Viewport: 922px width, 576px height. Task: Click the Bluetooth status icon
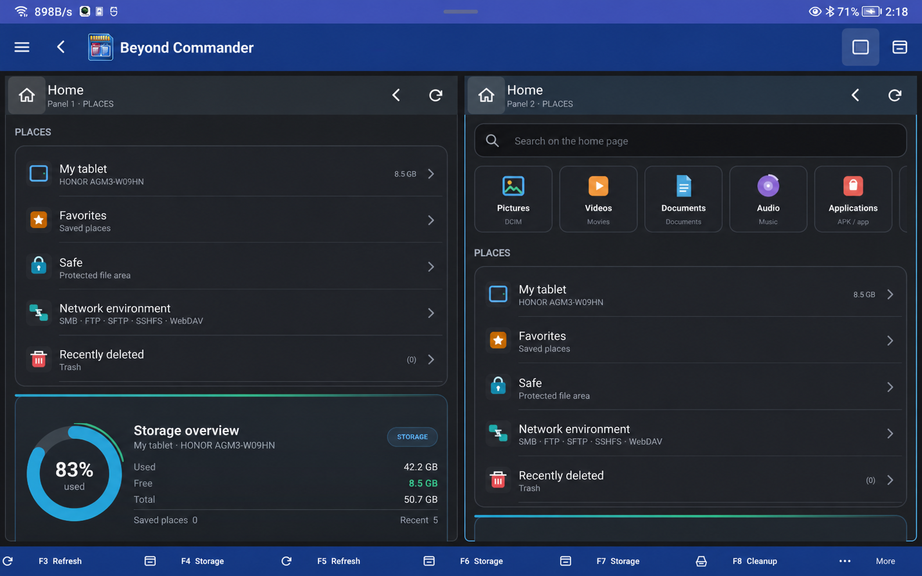830,12
